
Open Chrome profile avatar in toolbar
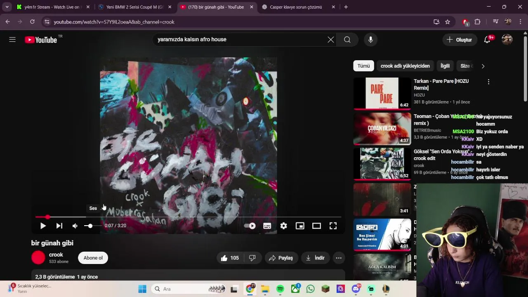508,22
